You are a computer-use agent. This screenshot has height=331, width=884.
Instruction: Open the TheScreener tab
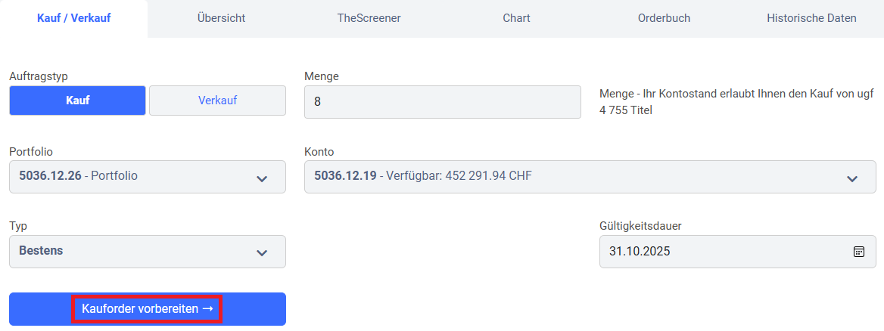369,18
